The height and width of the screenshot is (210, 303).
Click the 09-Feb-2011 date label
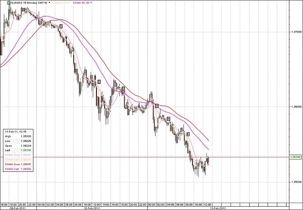[x=17, y=208]
